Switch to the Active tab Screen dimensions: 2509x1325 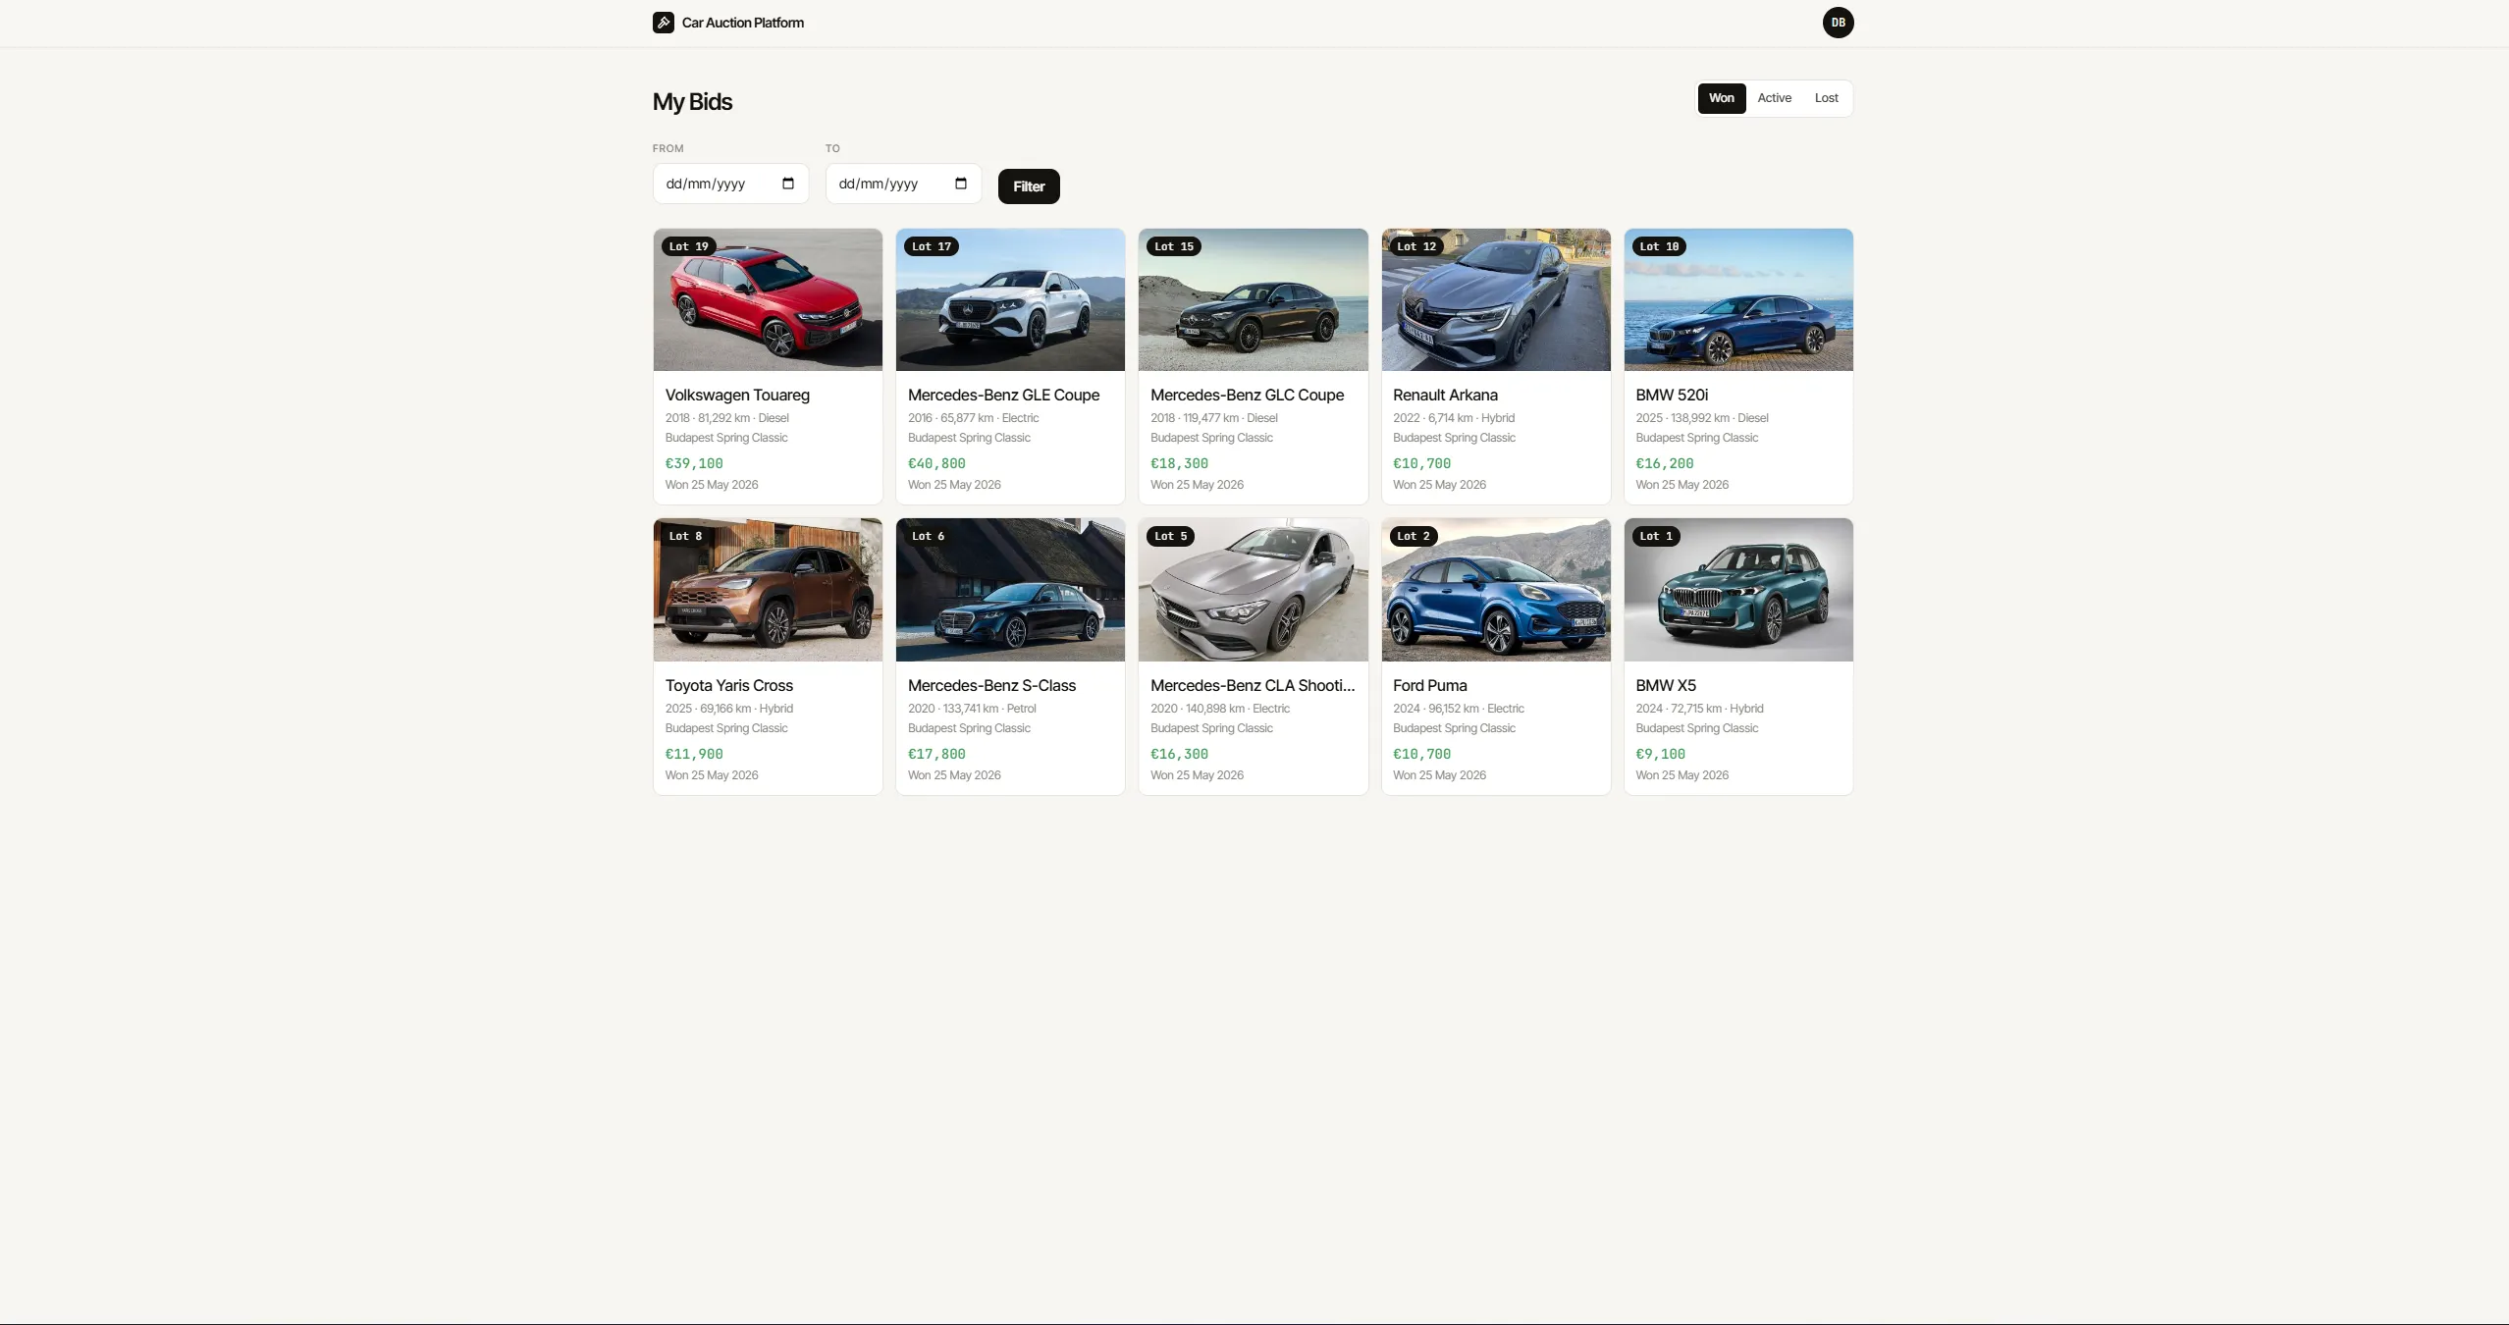click(x=1775, y=98)
